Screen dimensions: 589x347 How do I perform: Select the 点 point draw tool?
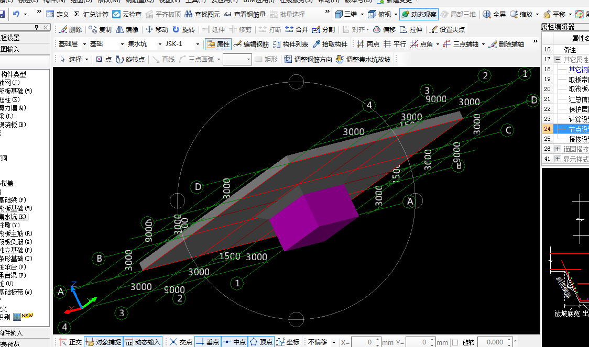pos(104,59)
